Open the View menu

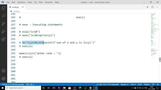point(30,2)
